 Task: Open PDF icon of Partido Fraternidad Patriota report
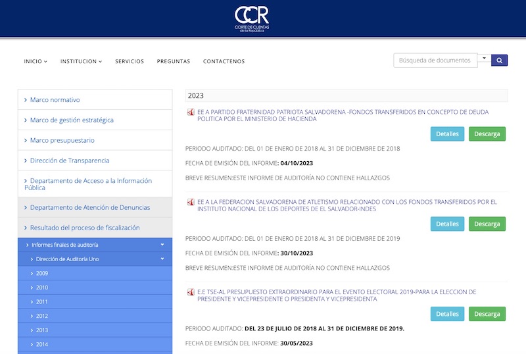tap(191, 112)
